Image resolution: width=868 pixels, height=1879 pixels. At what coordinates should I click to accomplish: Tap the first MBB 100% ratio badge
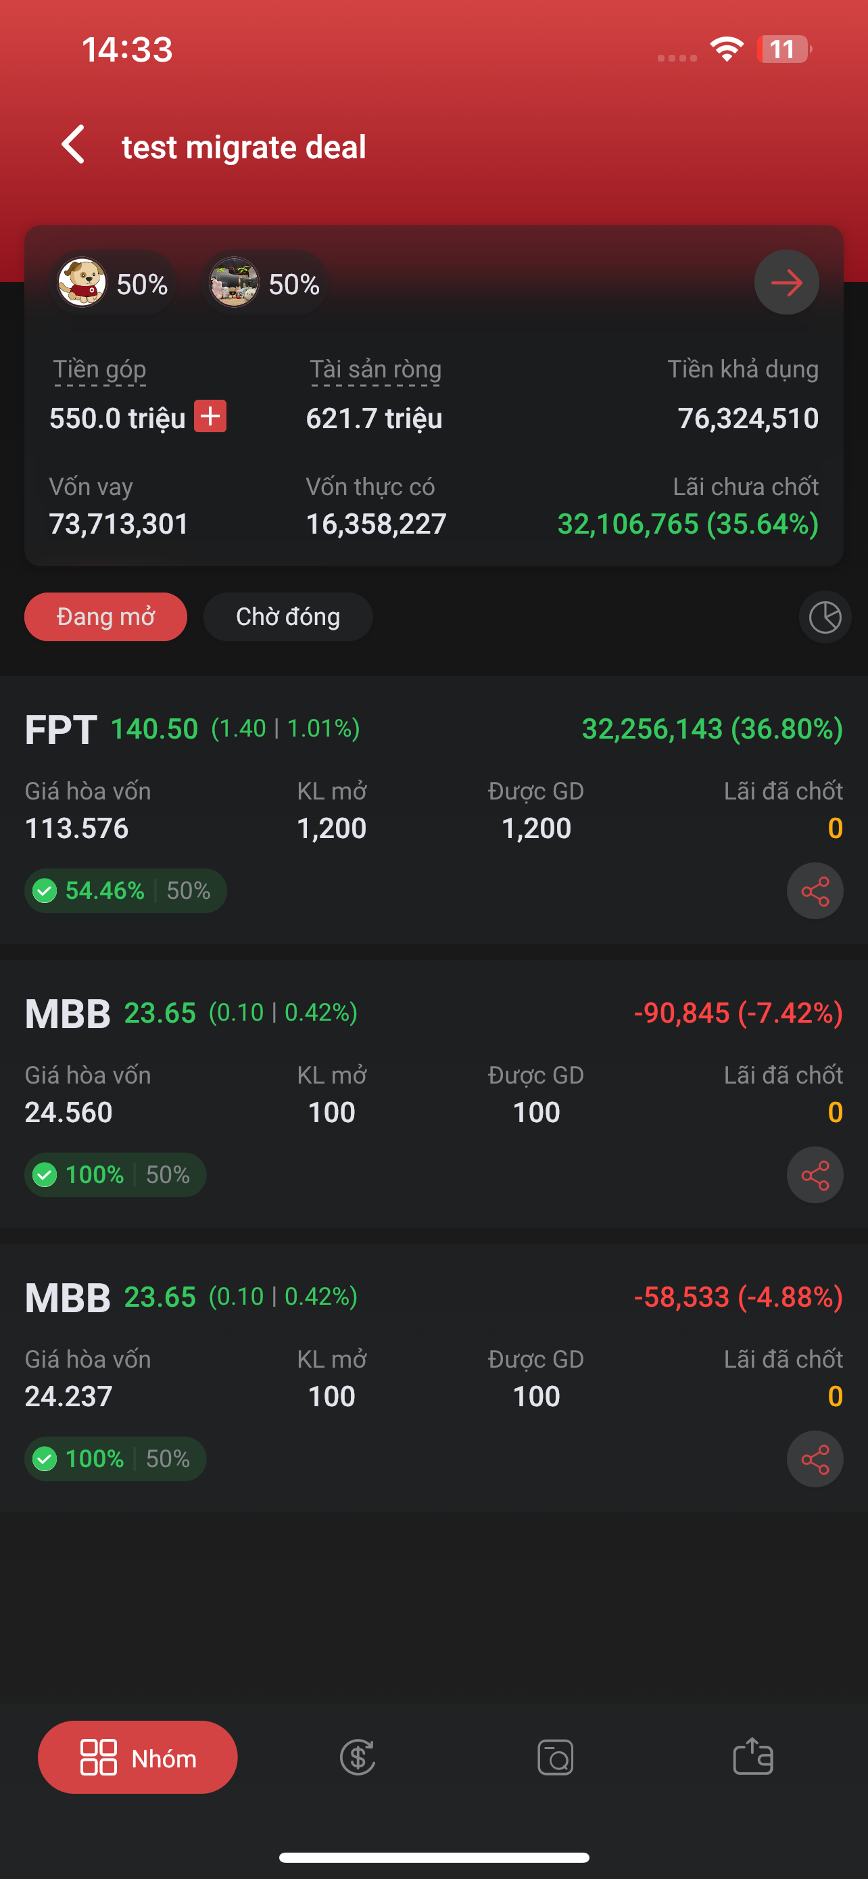tap(115, 1174)
